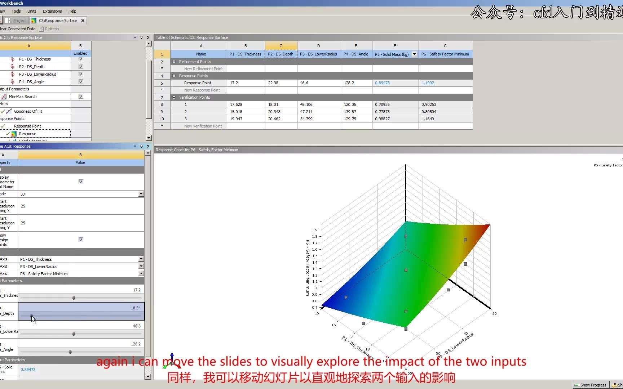The width and height of the screenshot is (623, 389).
Task: Open the X Axis dropdown showing P1 - DS_Thickness
Action: [141, 259]
